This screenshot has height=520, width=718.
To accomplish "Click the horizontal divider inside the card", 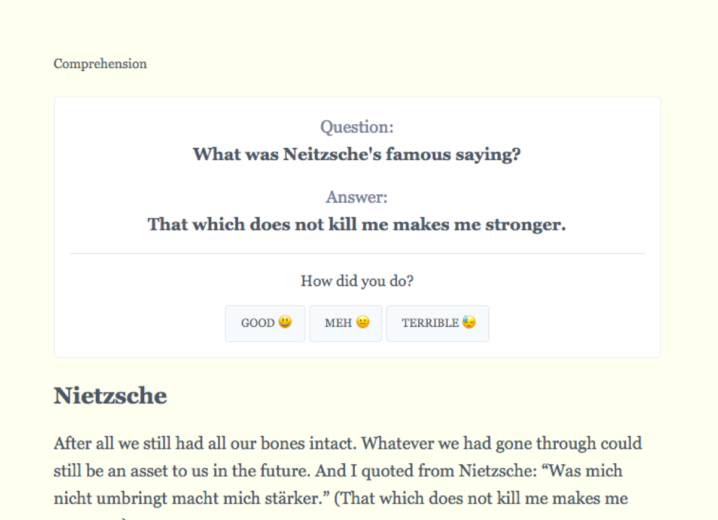I will (357, 253).
